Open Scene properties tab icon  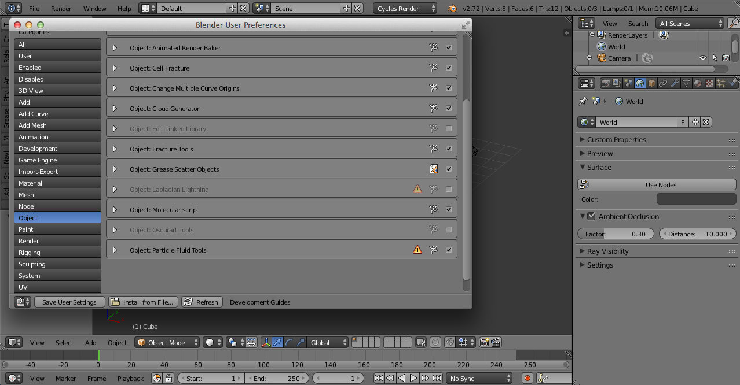pyautogui.click(x=628, y=83)
